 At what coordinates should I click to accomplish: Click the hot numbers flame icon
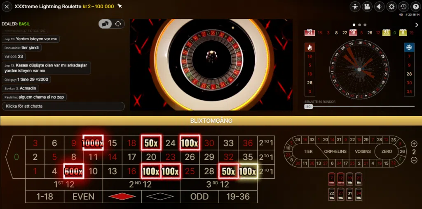pyautogui.click(x=310, y=48)
